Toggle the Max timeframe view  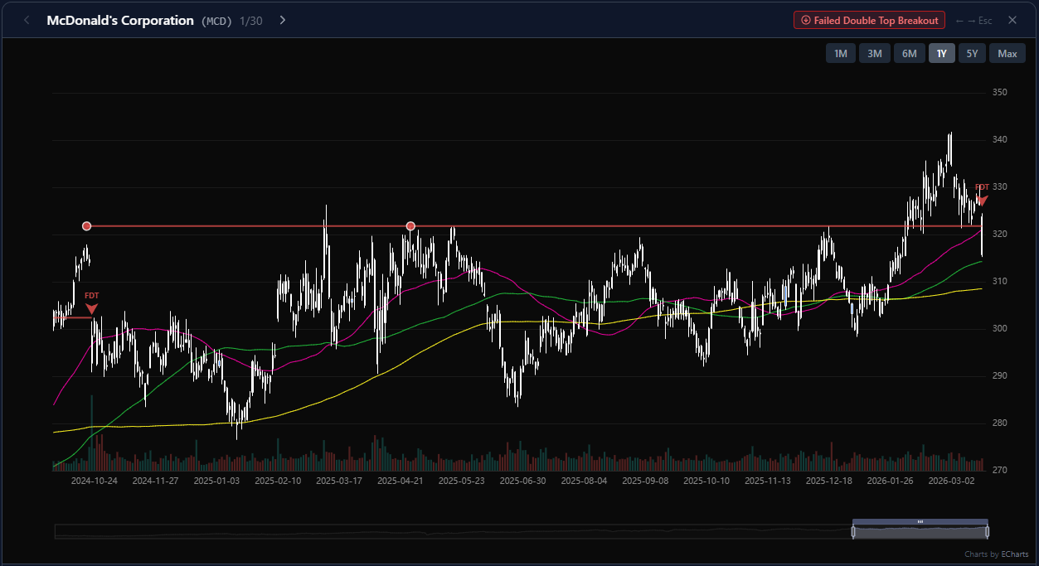(1007, 53)
